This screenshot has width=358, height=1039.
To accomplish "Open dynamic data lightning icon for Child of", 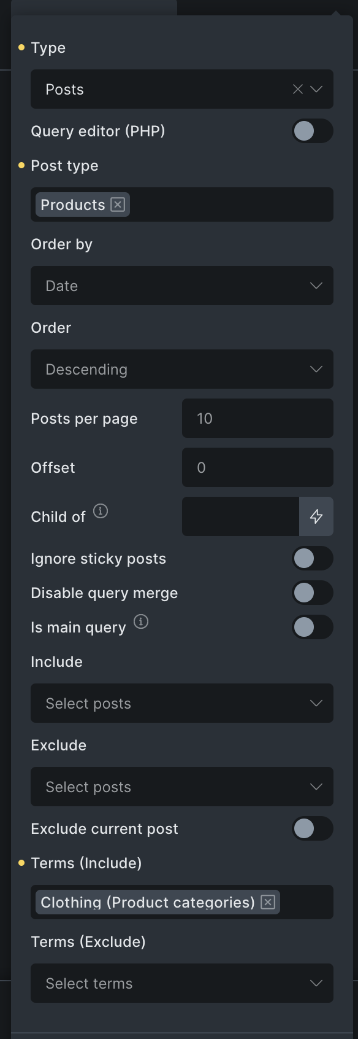I will pos(316,516).
